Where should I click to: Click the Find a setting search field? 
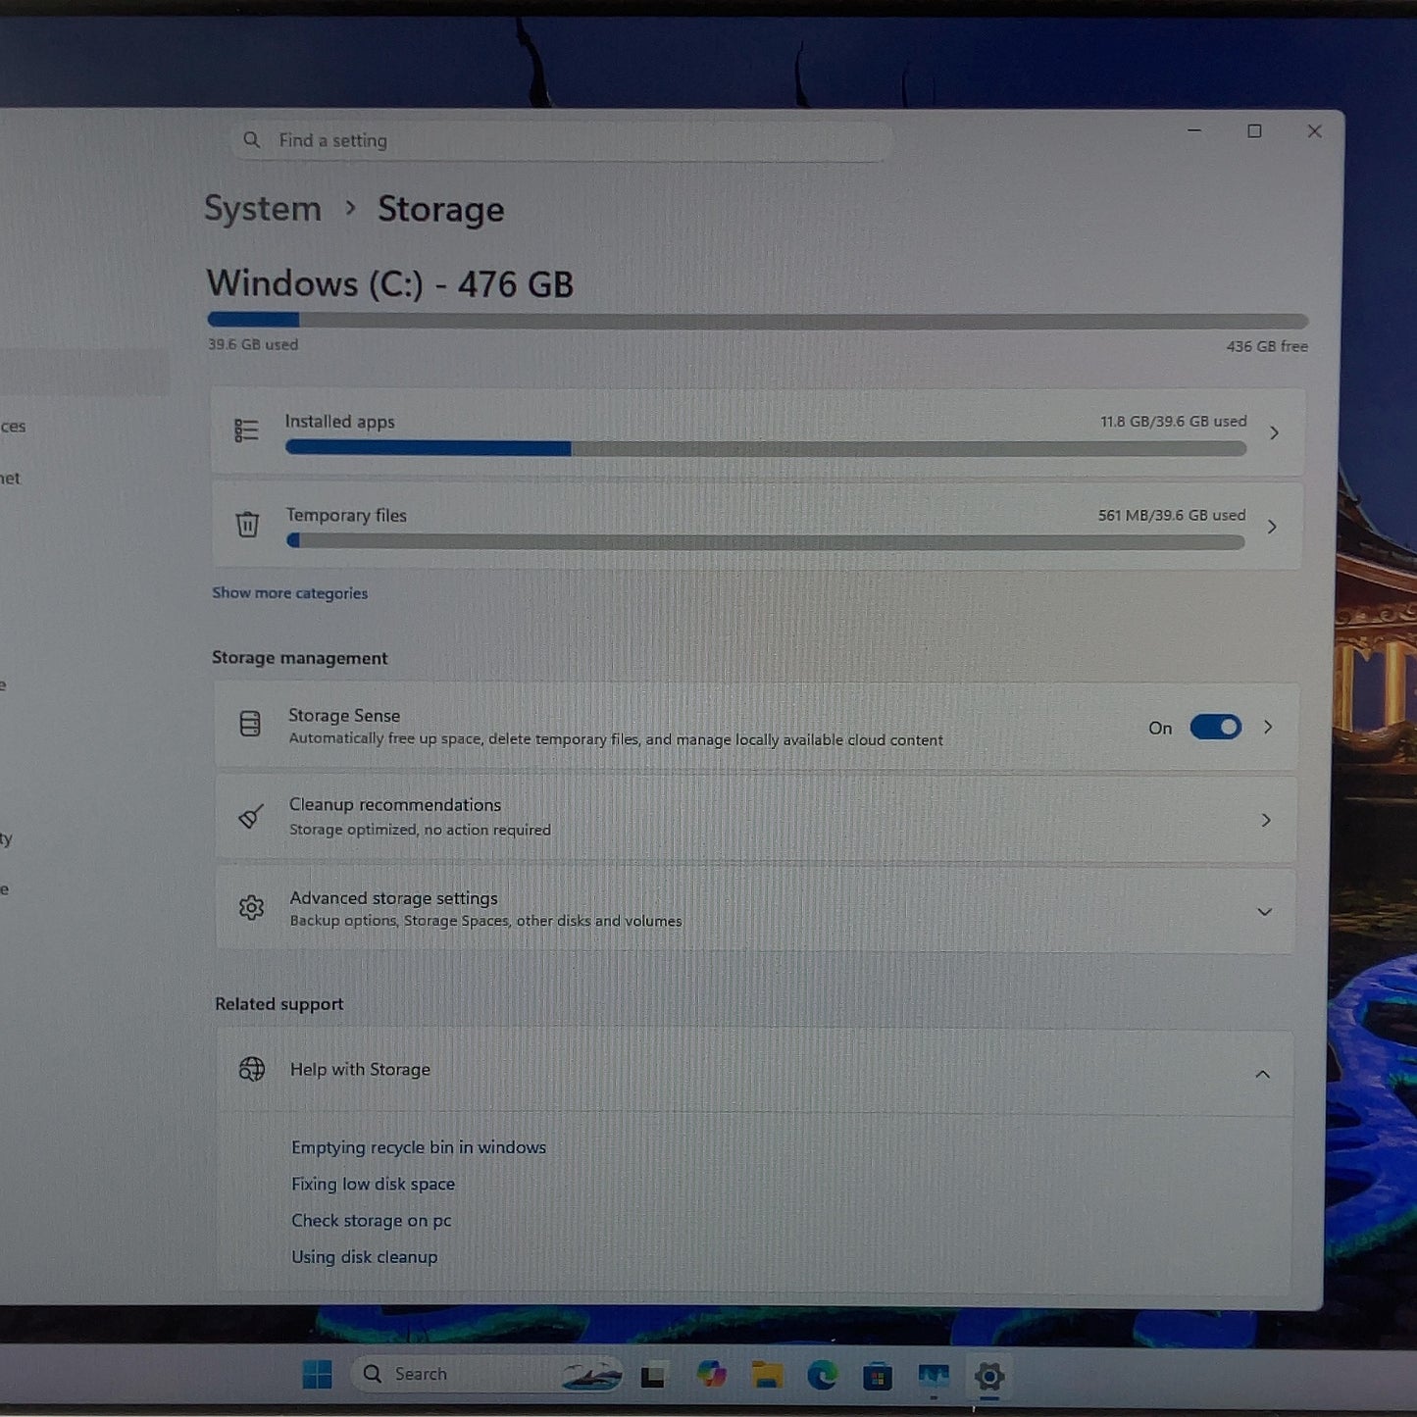tap(562, 141)
